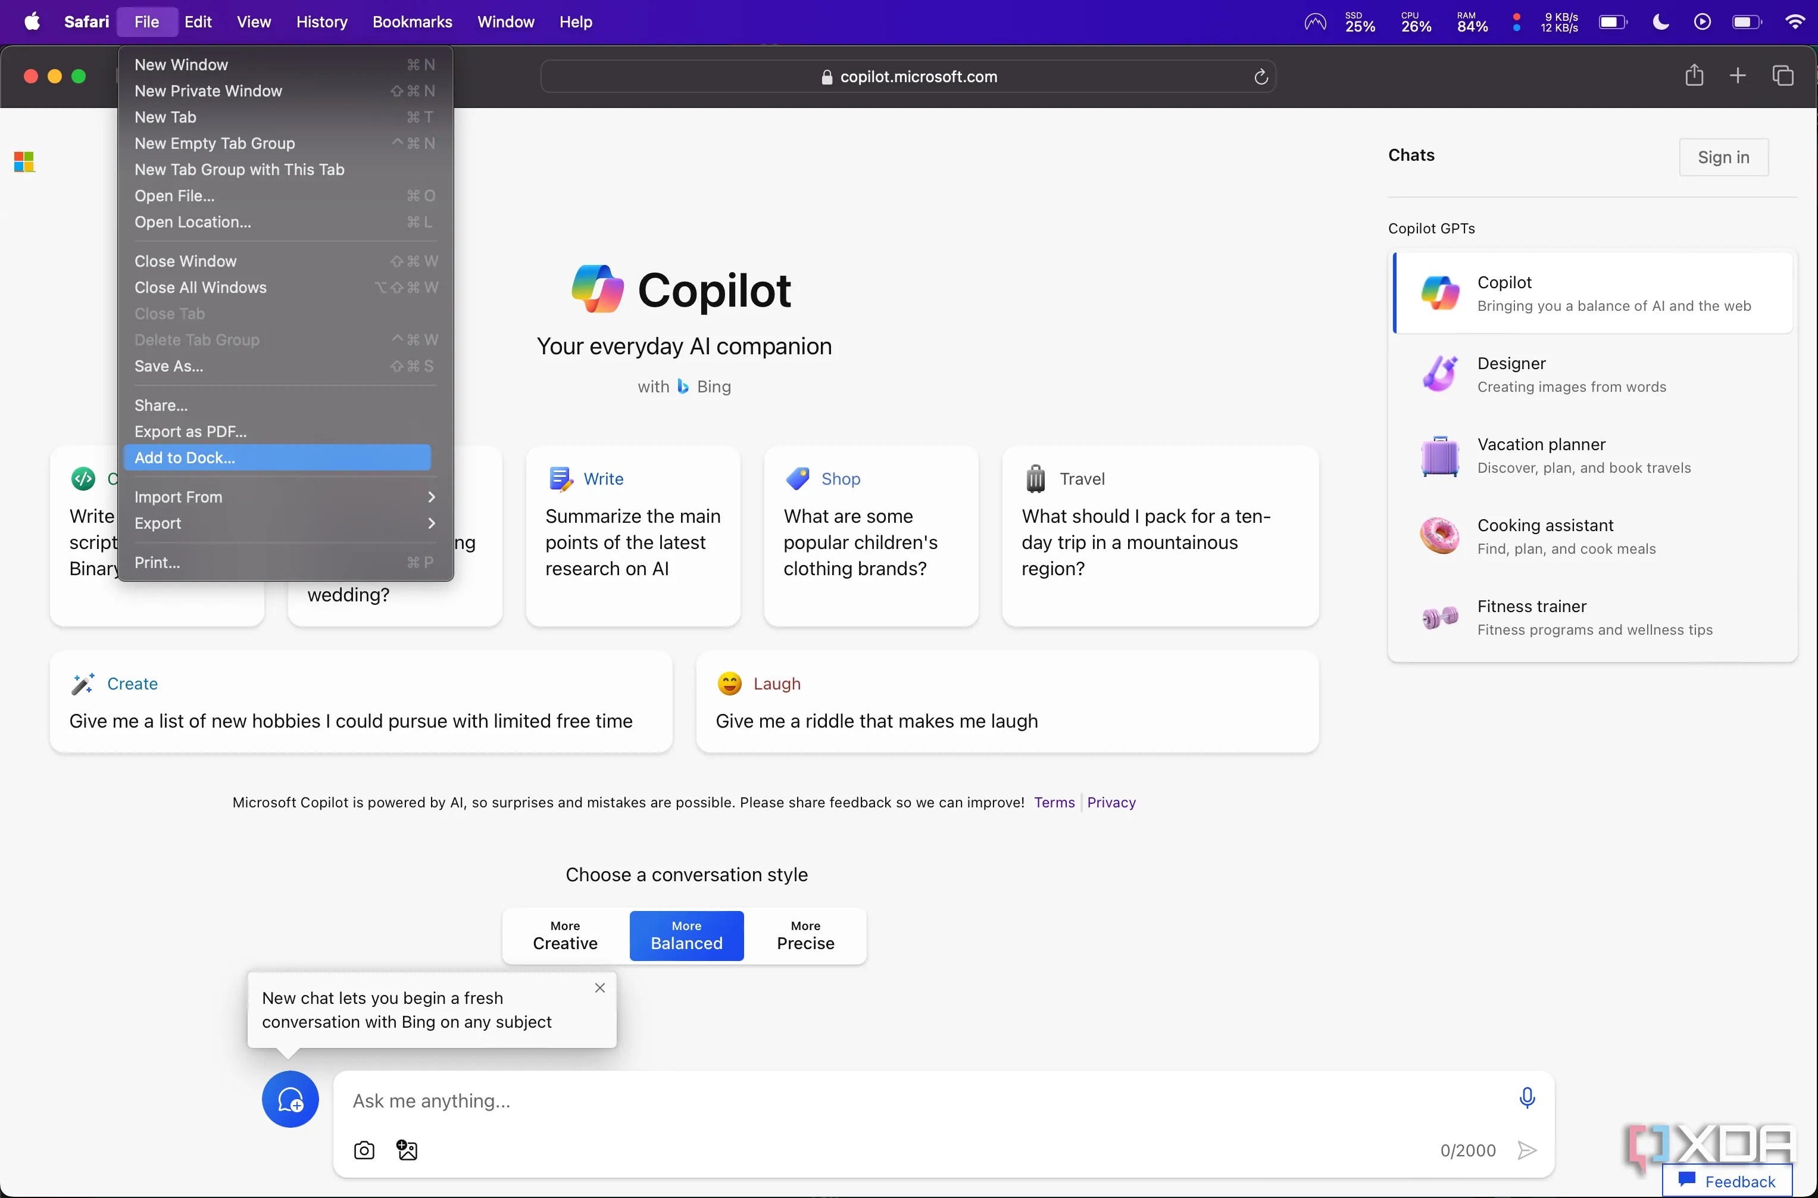The image size is (1818, 1198).
Task: Open the camera screenshot capture icon
Action: pos(364,1150)
